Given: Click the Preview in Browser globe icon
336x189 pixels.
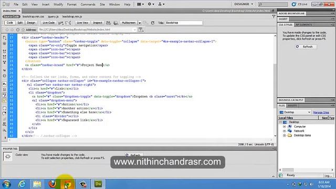Looking at the screenshot, I should tap(116, 23).
